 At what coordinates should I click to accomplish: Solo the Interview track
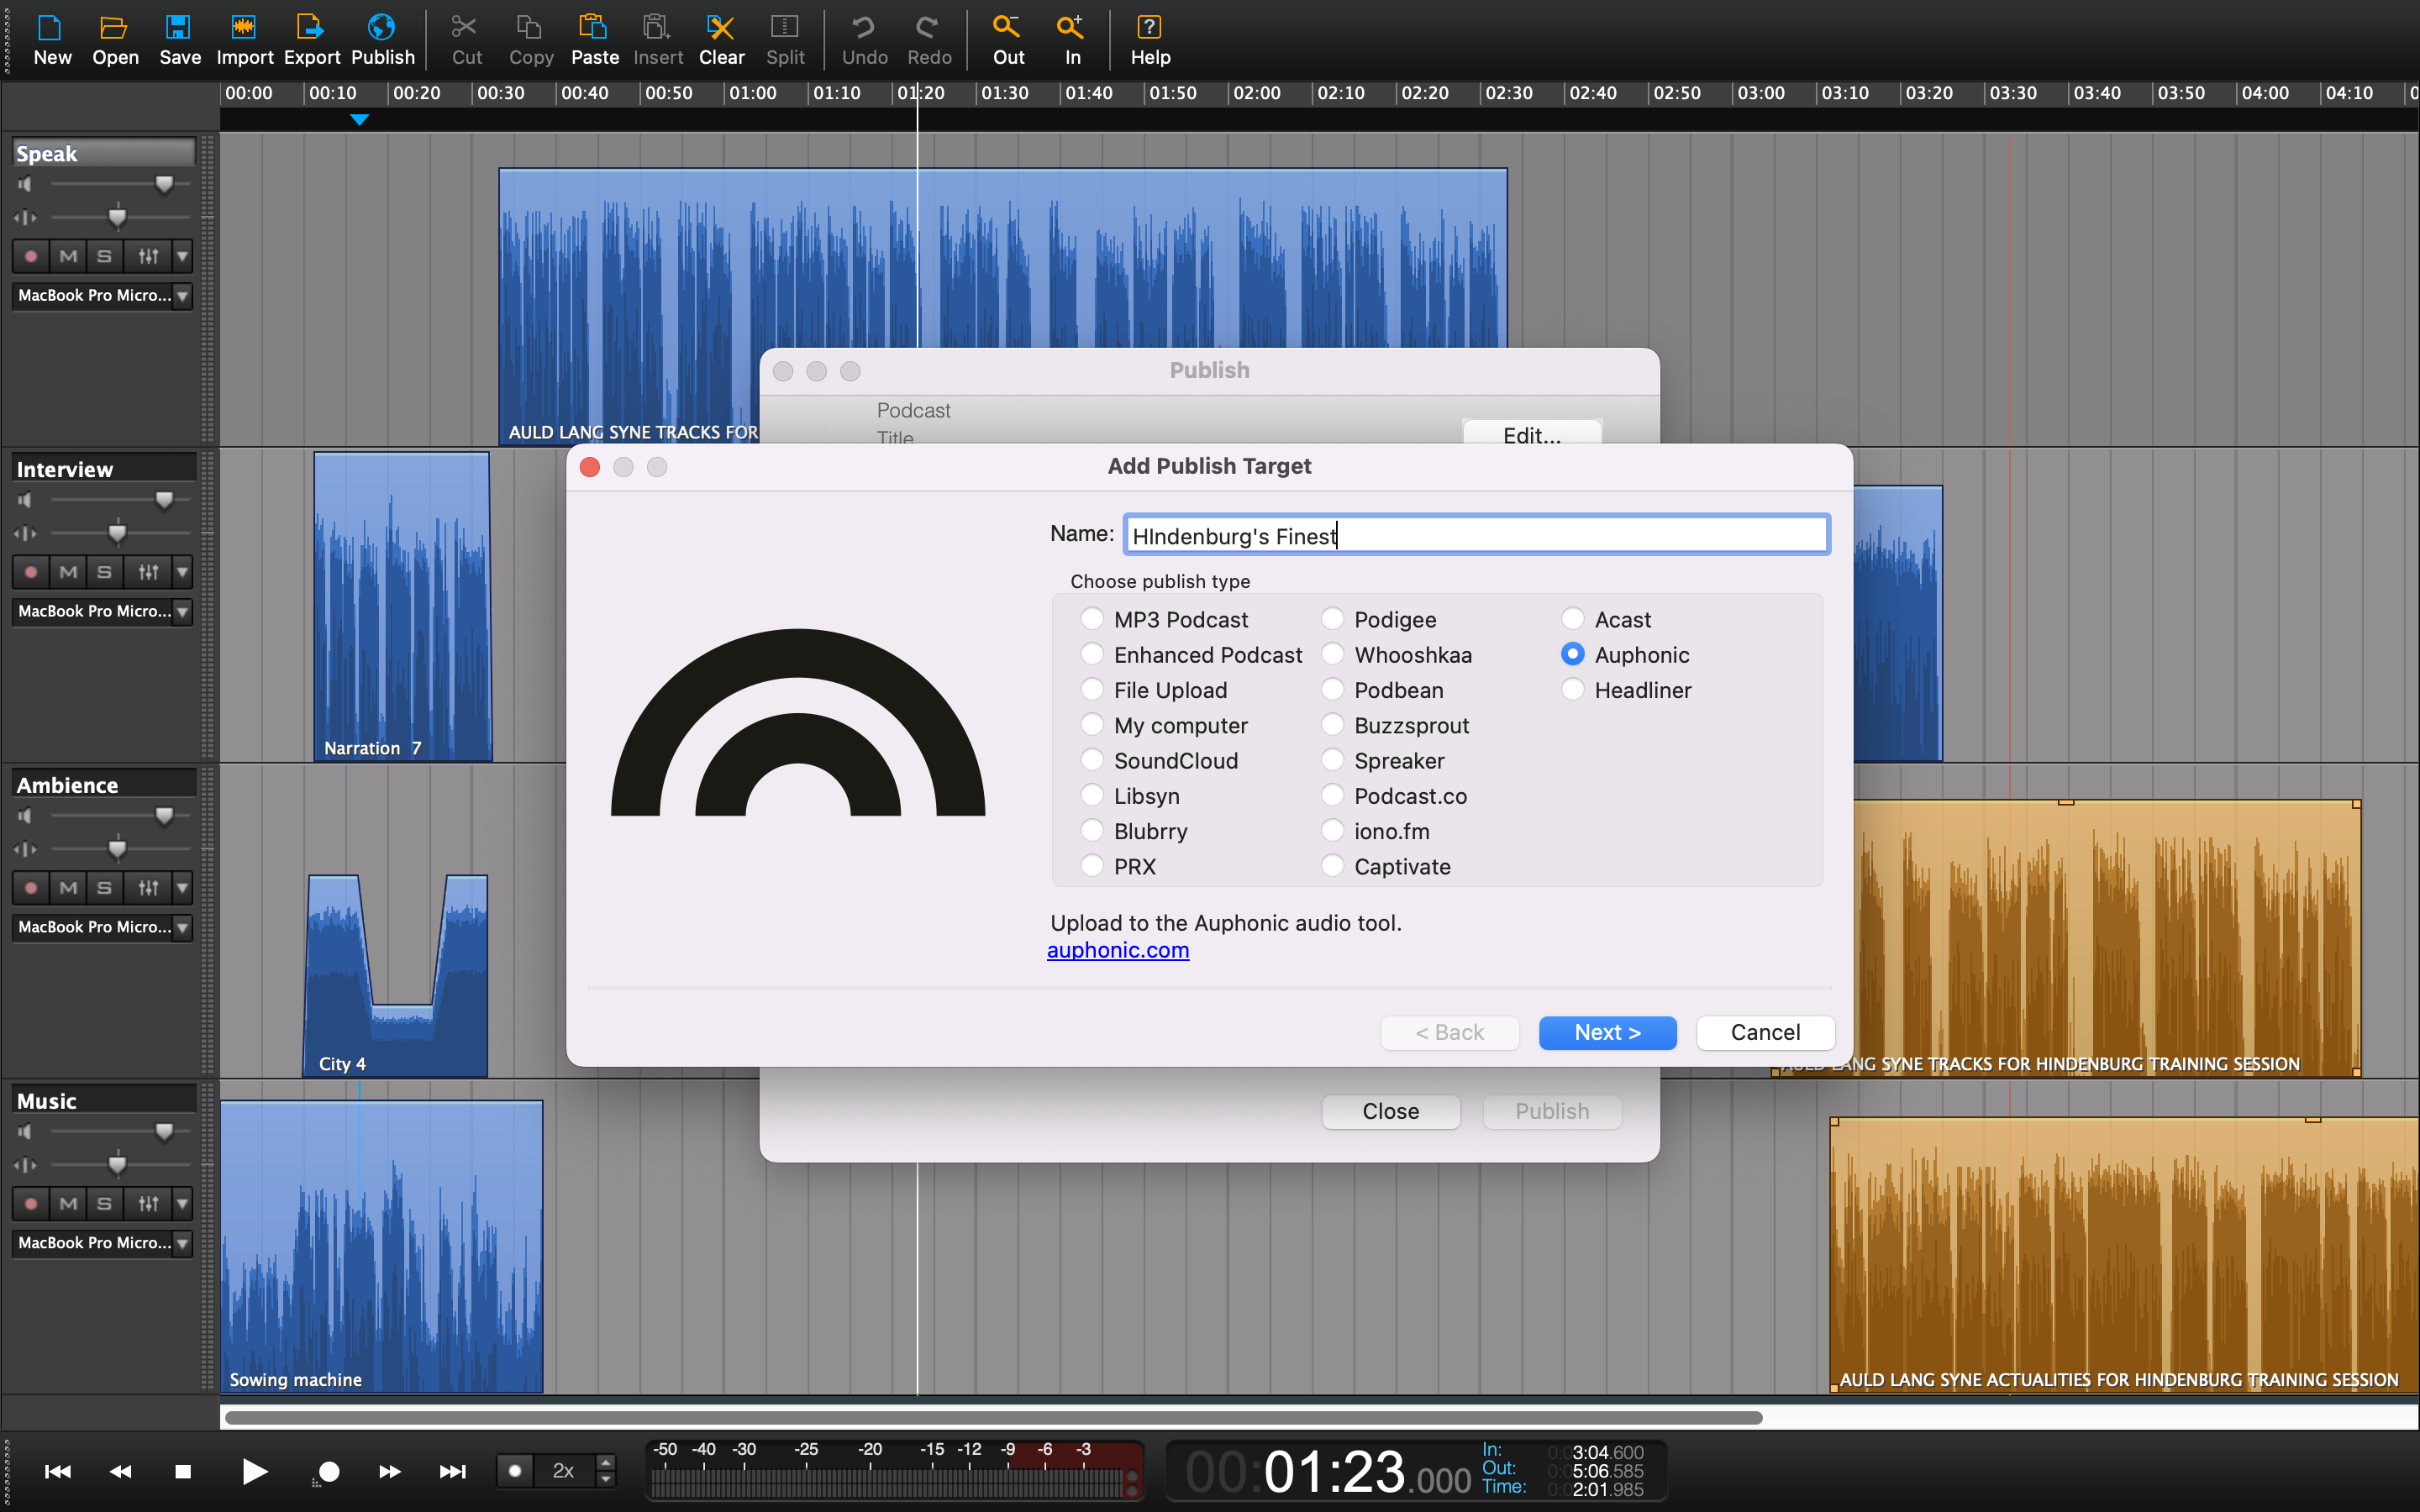[104, 572]
